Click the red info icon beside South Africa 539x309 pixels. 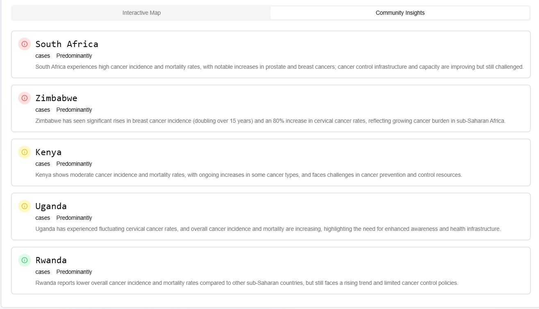[25, 44]
